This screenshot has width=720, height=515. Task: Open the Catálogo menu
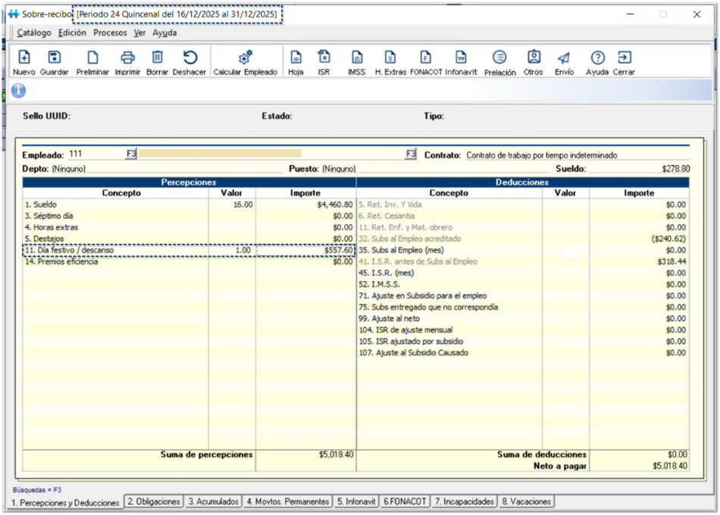tap(34, 33)
